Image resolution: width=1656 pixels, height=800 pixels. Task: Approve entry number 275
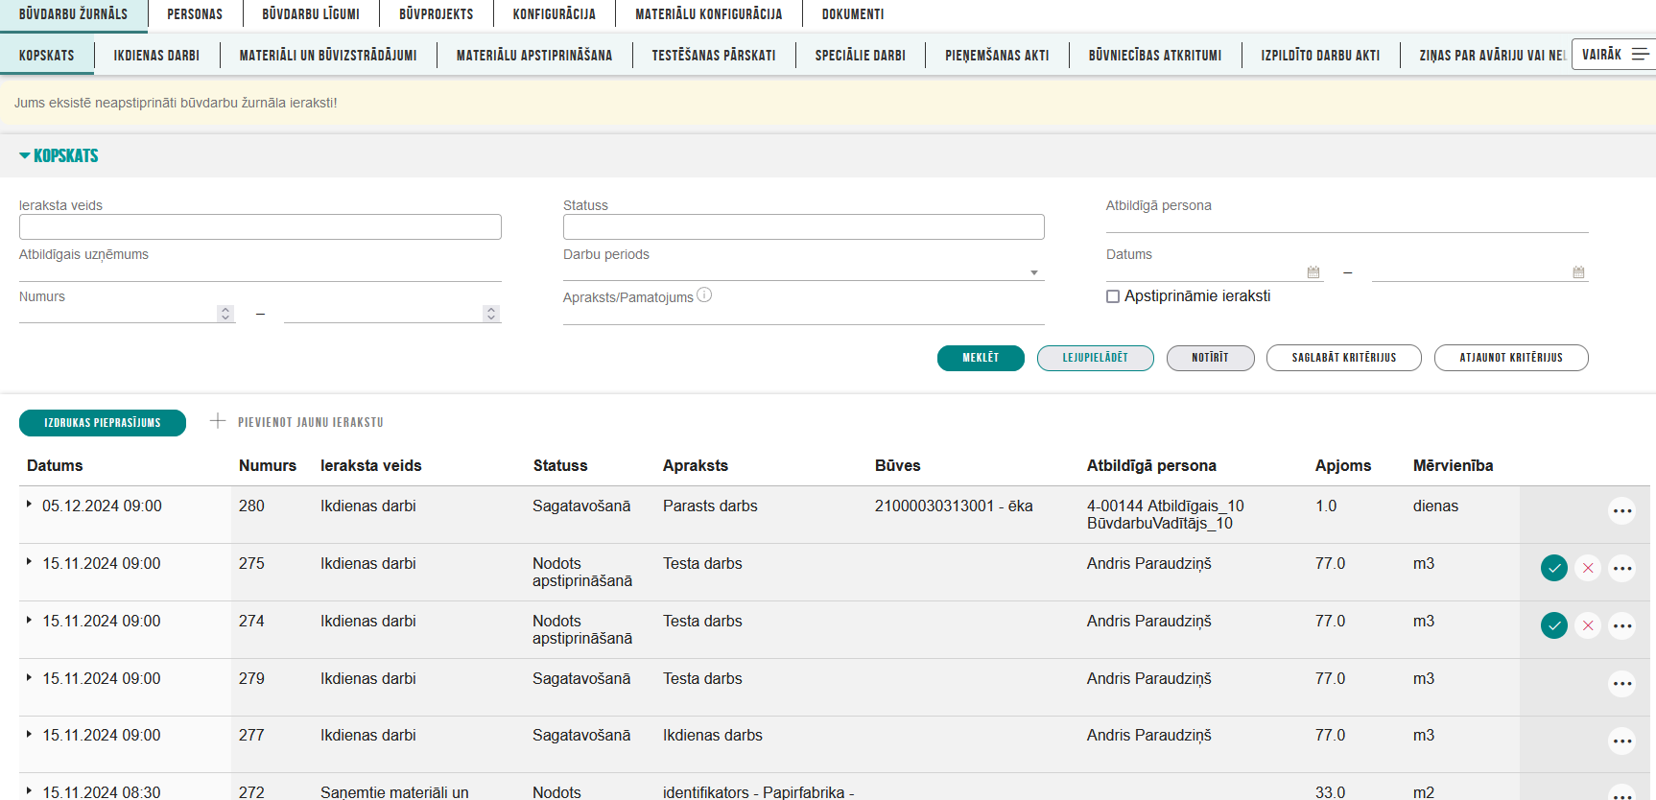[x=1554, y=569]
